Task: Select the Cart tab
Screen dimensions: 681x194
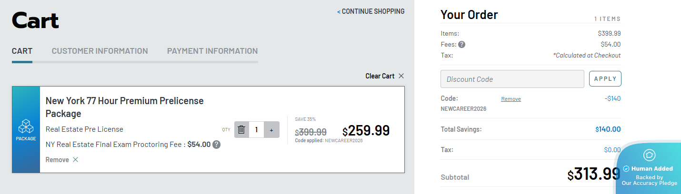Action: (22, 51)
